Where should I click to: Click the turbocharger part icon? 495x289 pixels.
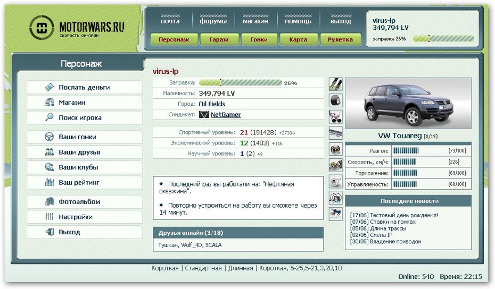[335, 182]
